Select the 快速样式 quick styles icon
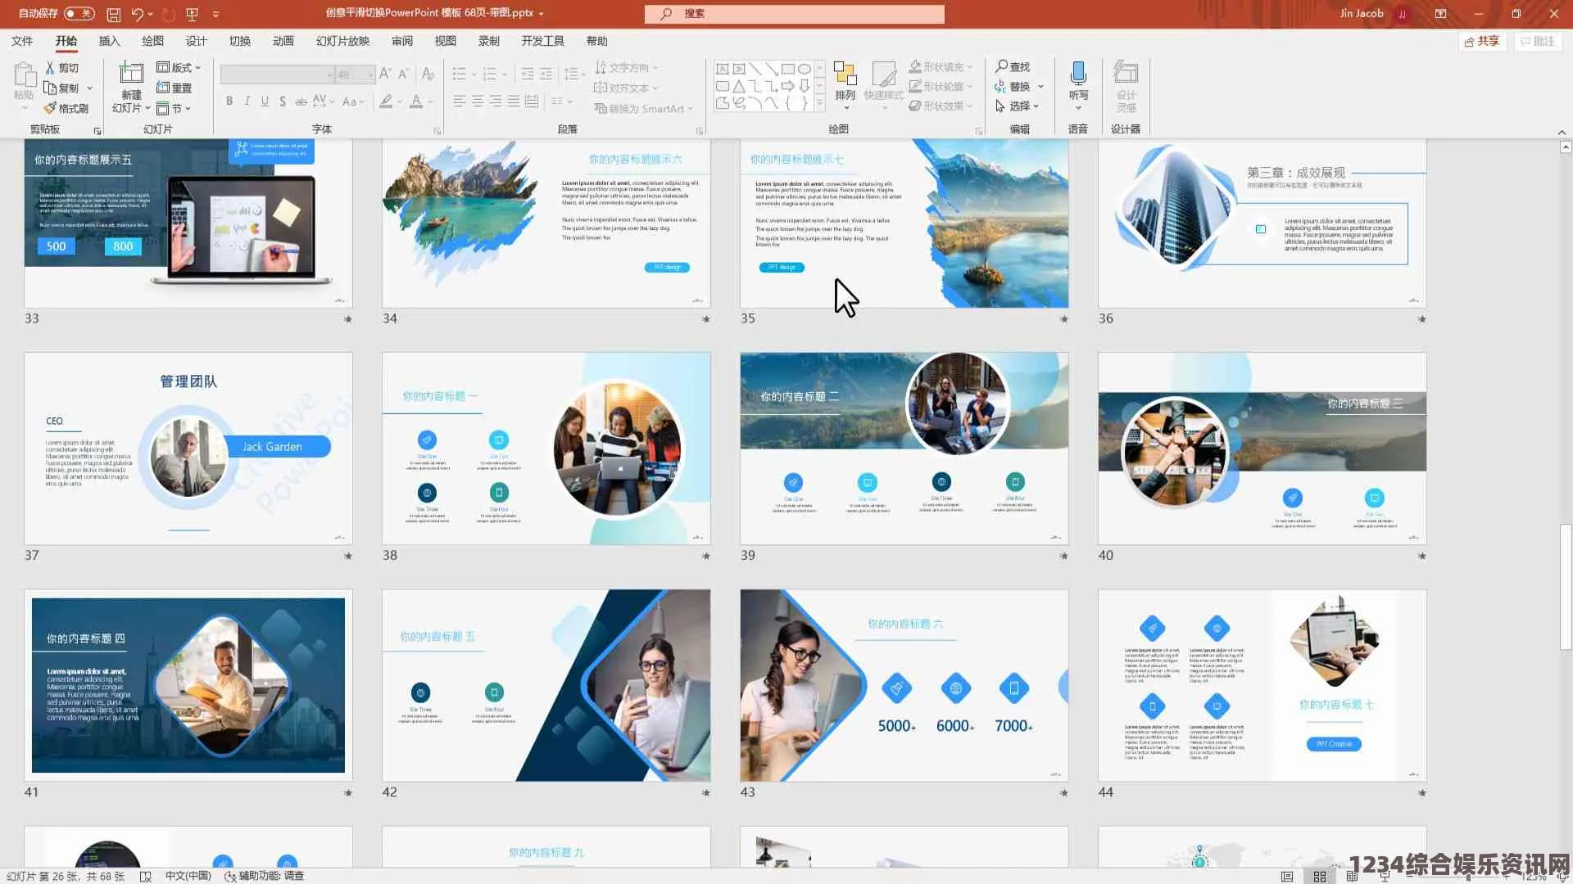This screenshot has width=1573, height=884. pyautogui.click(x=882, y=86)
